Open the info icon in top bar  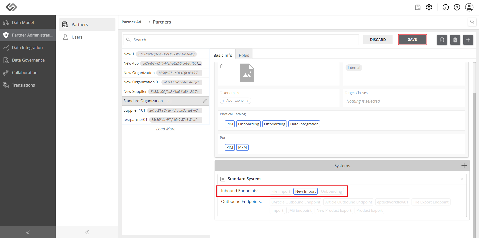point(446,7)
